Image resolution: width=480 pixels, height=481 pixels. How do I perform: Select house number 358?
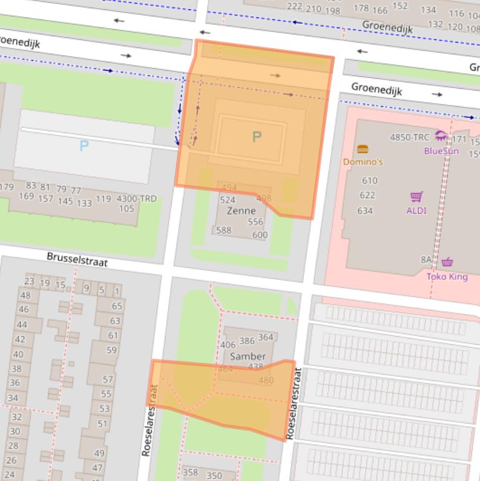[190, 472]
